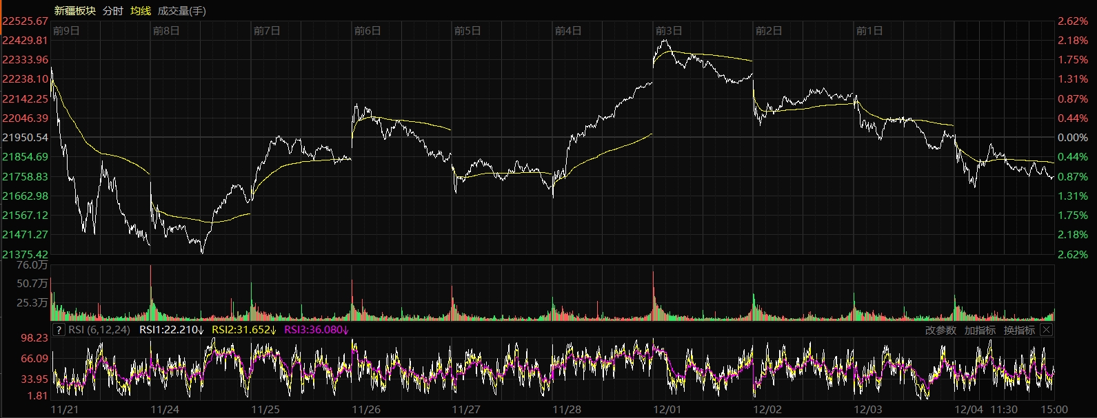This screenshot has width=1097, height=418.
Task: Open the RSI indicator help question-mark icon
Action: coord(59,330)
